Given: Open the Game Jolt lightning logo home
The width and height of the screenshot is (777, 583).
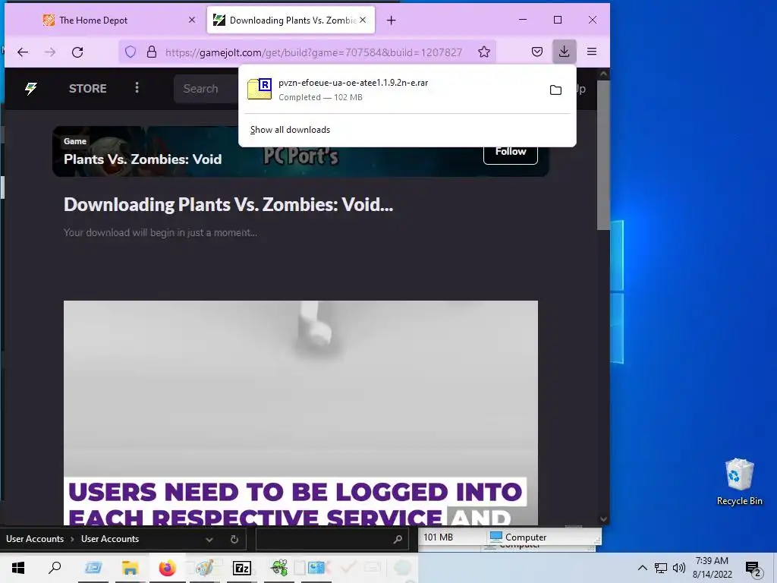Looking at the screenshot, I should coord(30,89).
